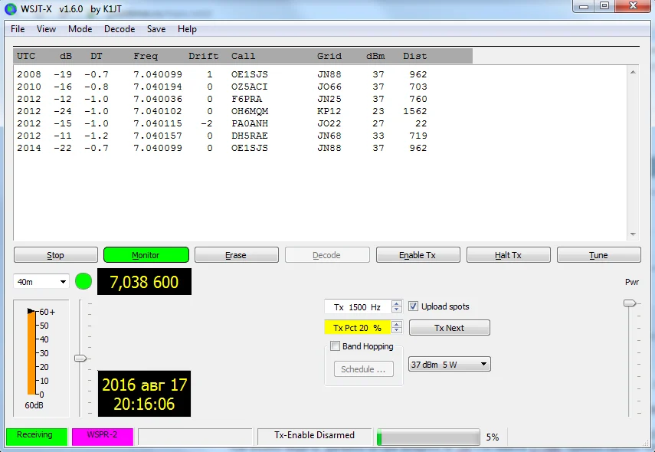
Task: Click the 7,038 600 frequency display
Action: (x=144, y=282)
